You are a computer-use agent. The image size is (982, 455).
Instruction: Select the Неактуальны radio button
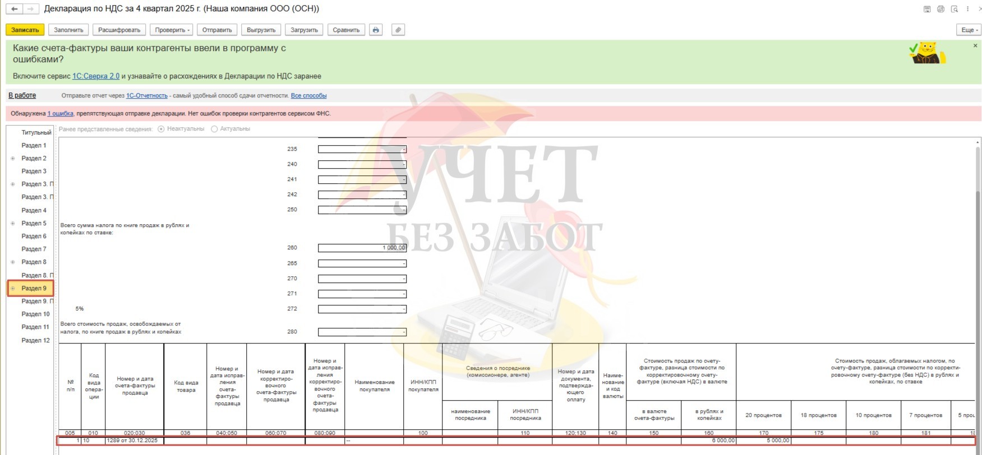point(162,129)
